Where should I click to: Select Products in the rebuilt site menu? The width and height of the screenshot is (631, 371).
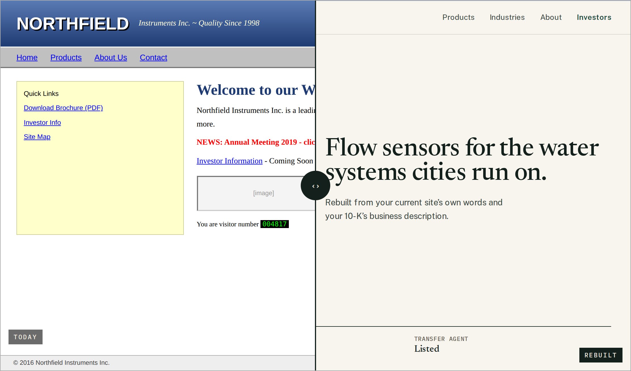tap(458, 17)
